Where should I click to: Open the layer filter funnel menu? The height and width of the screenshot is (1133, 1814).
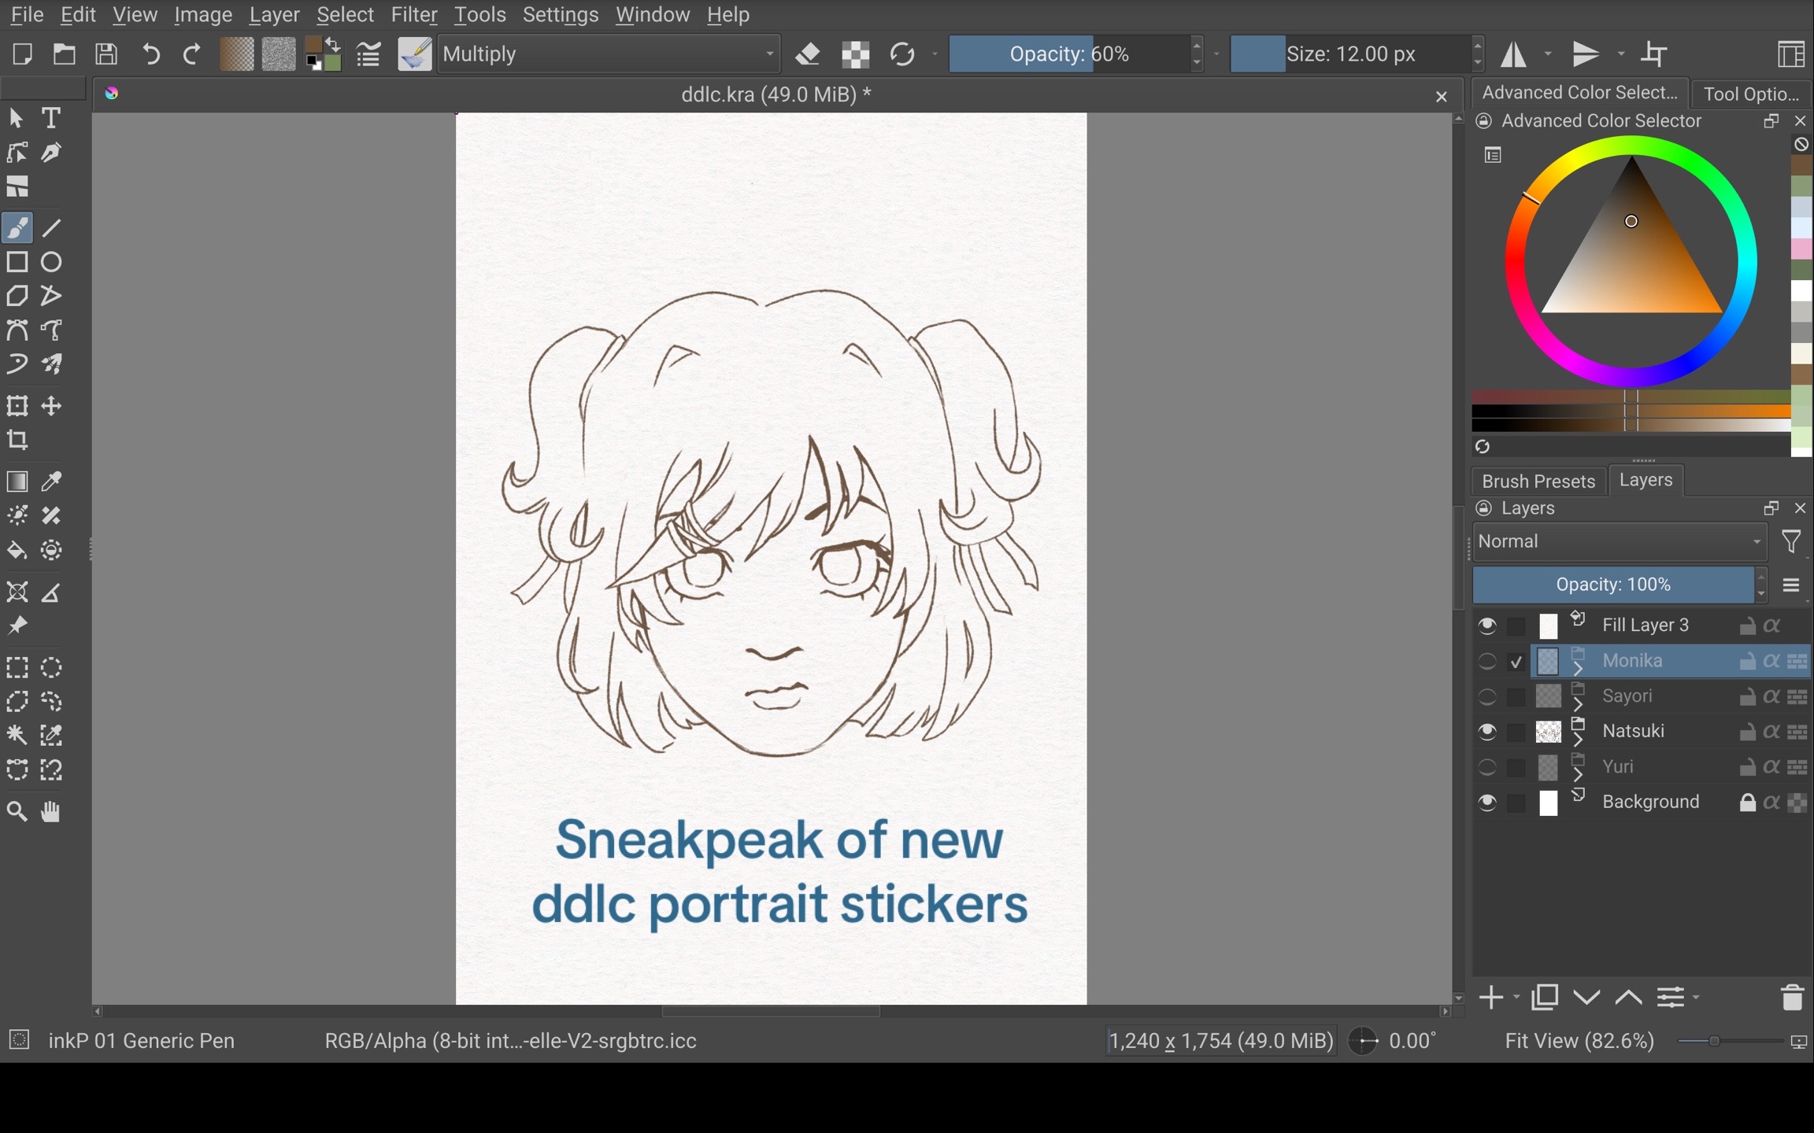click(x=1791, y=541)
